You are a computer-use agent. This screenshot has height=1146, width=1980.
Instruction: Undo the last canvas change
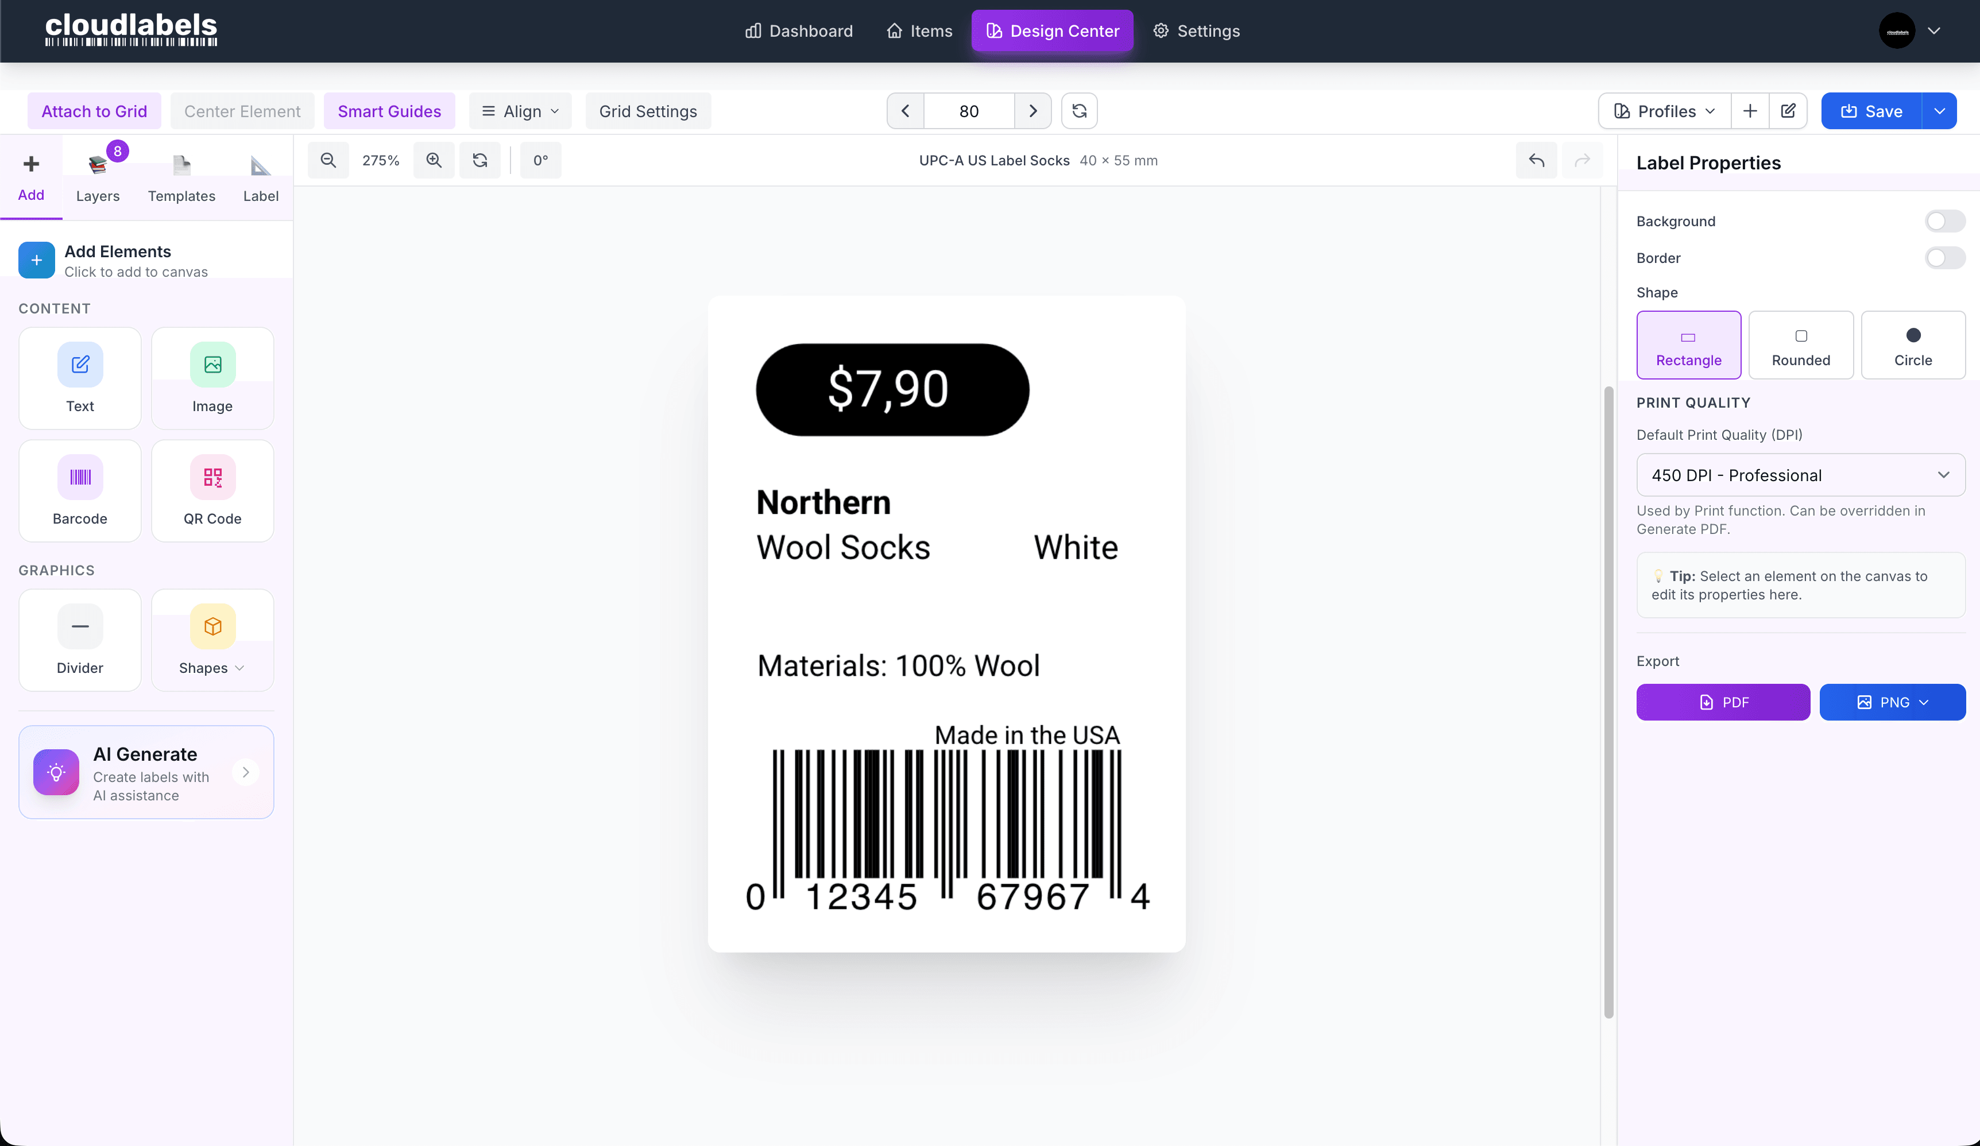(1536, 160)
